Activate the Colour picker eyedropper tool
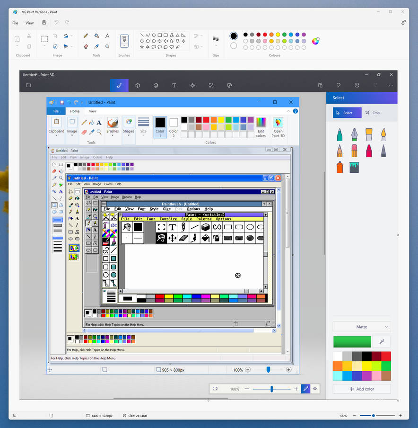Image resolution: width=418 pixels, height=428 pixels. coord(96,46)
